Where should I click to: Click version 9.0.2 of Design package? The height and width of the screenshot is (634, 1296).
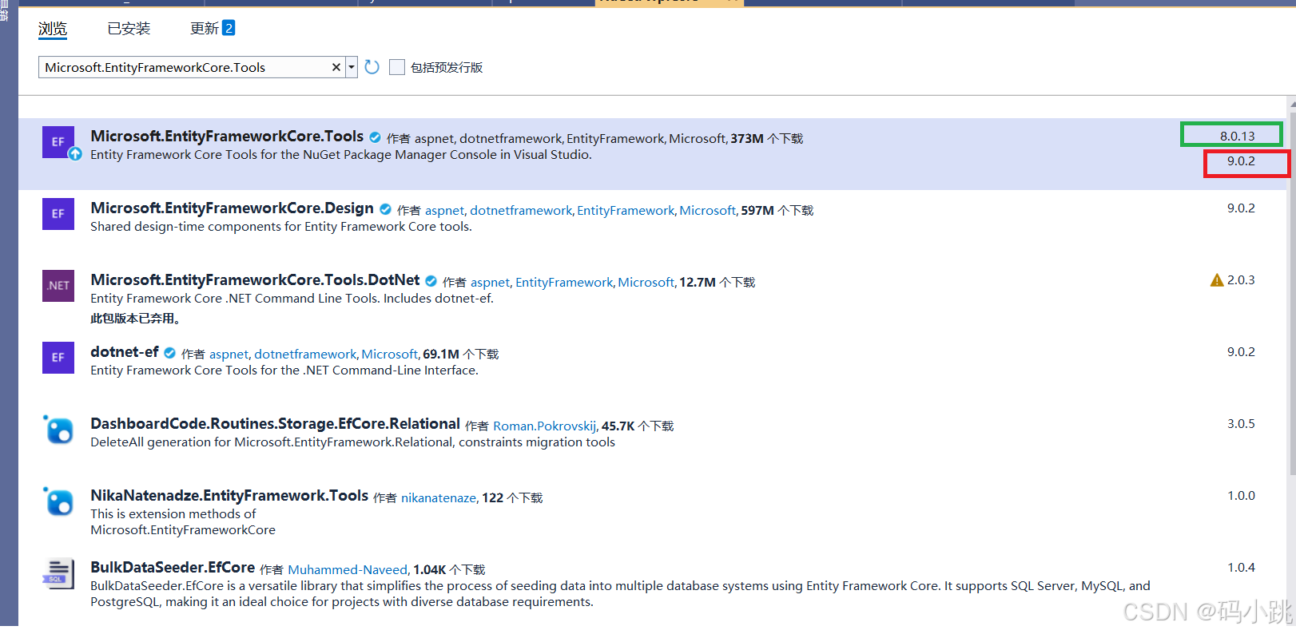tap(1241, 208)
